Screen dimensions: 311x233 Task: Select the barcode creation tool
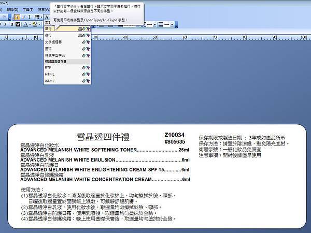point(37,17)
